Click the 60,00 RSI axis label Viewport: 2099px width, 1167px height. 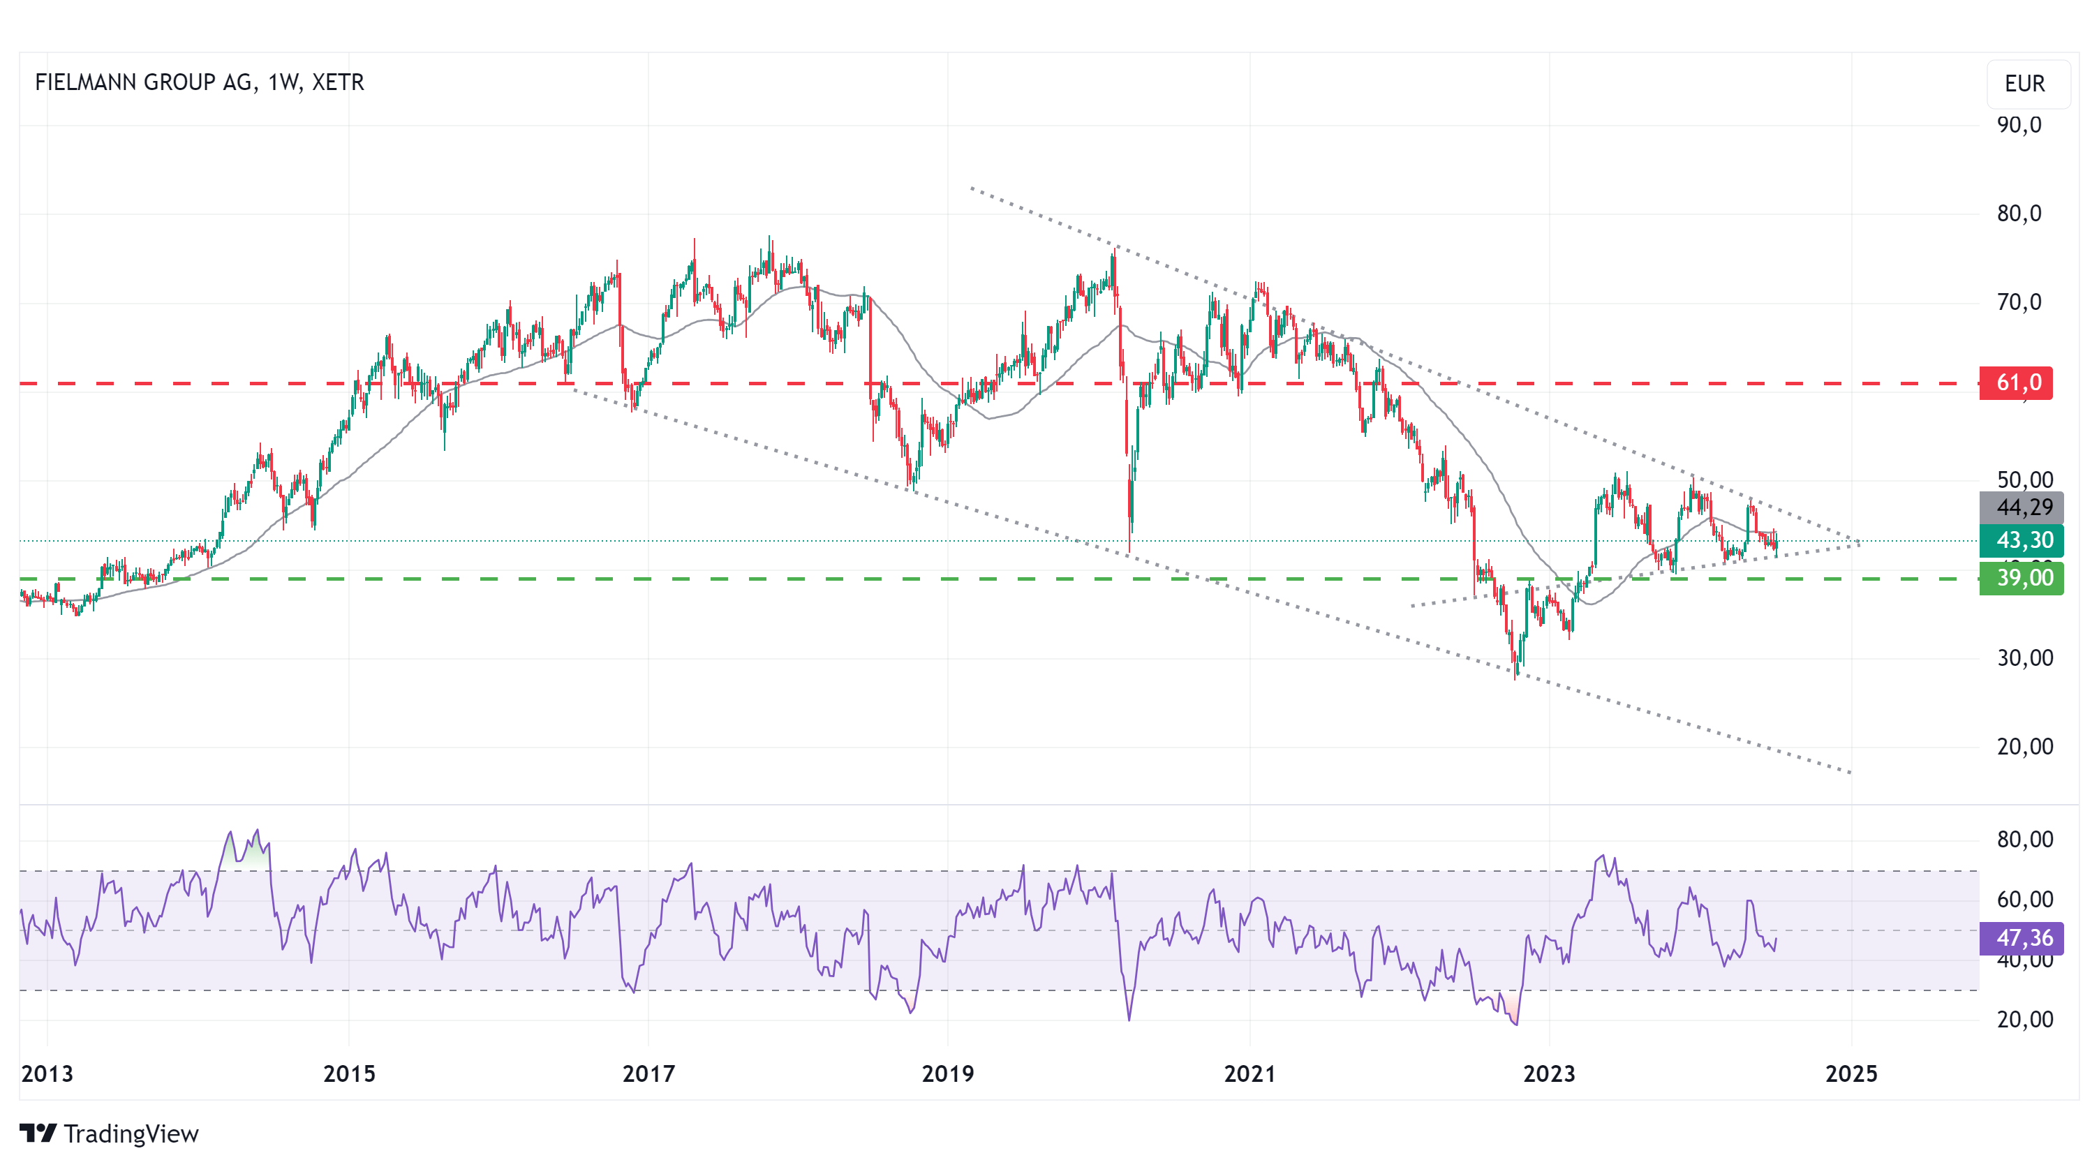click(x=2025, y=900)
